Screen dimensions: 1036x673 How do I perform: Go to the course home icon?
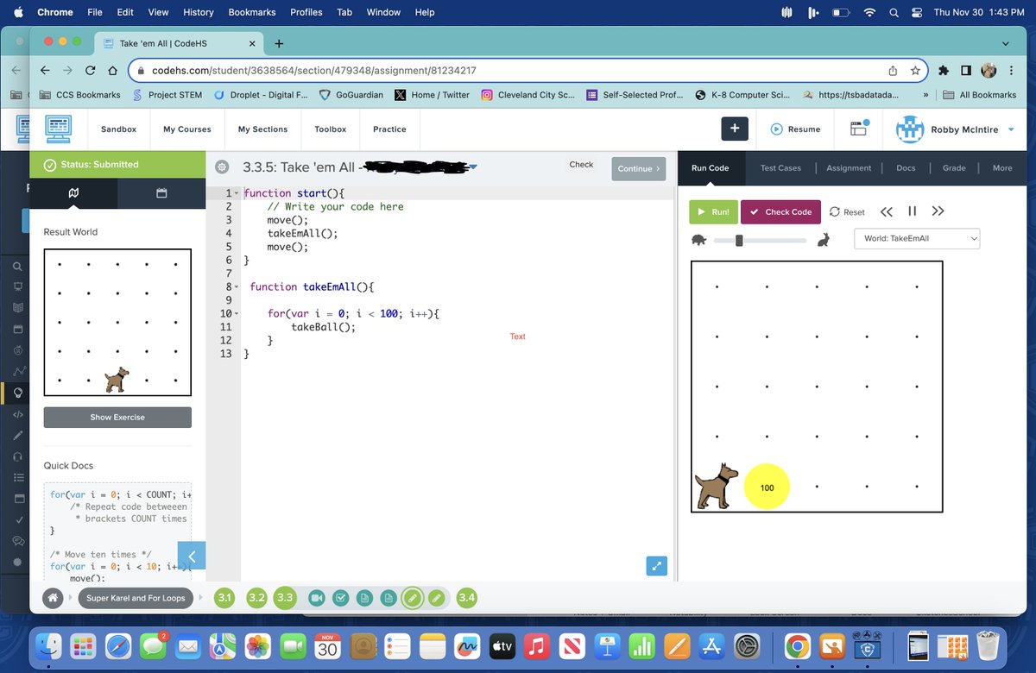point(54,598)
